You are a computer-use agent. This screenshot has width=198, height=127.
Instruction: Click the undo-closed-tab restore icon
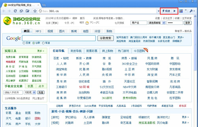click(x=21, y=11)
